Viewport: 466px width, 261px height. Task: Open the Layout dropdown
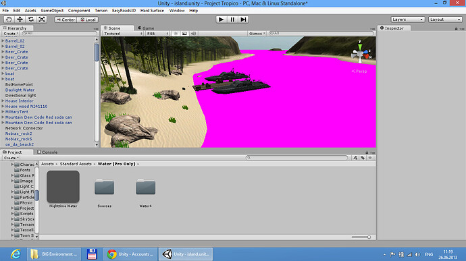click(x=445, y=20)
